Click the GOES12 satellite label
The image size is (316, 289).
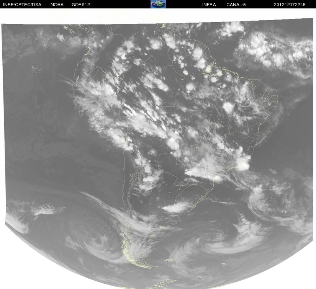point(81,5)
